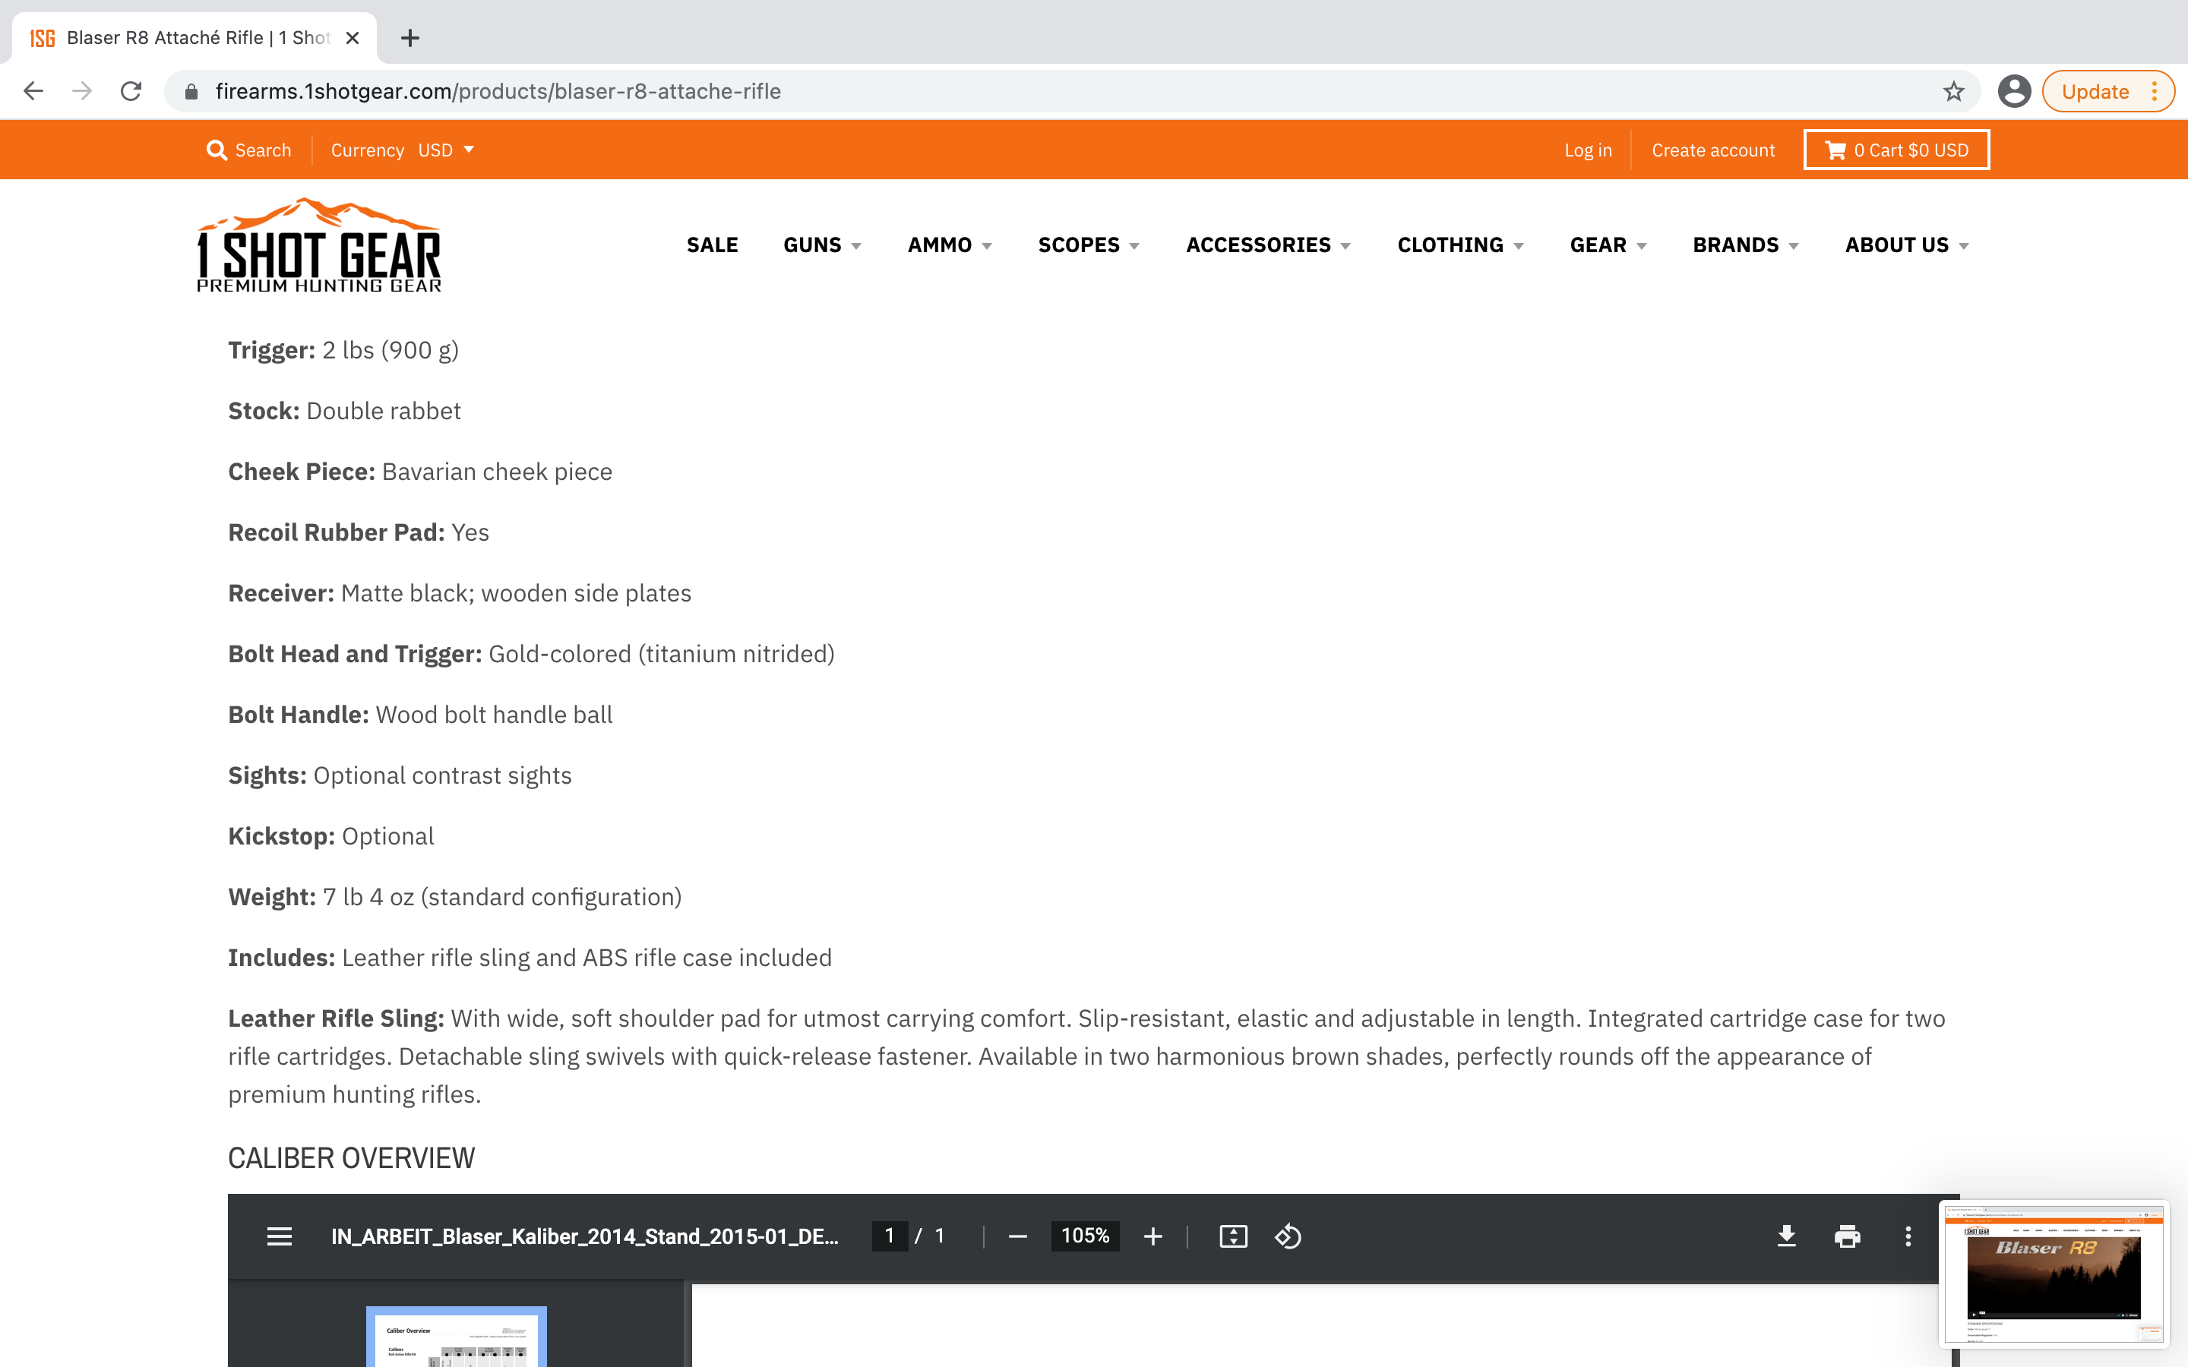The height and width of the screenshot is (1367, 2188).
Task: Click the PDF page number field
Action: pos(890,1236)
